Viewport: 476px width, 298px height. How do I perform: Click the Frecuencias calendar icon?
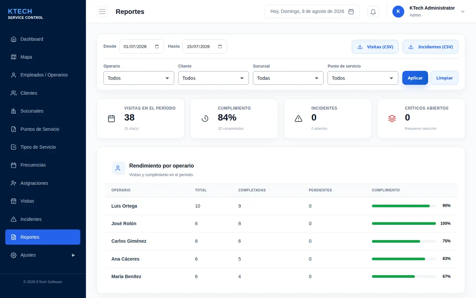(x=14, y=165)
